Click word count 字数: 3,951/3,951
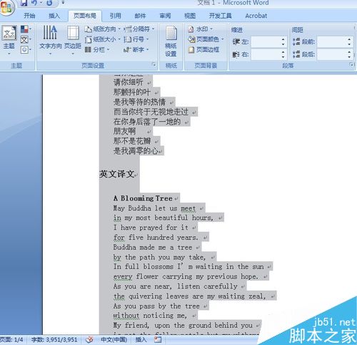The image size is (357, 345). [x=54, y=340]
